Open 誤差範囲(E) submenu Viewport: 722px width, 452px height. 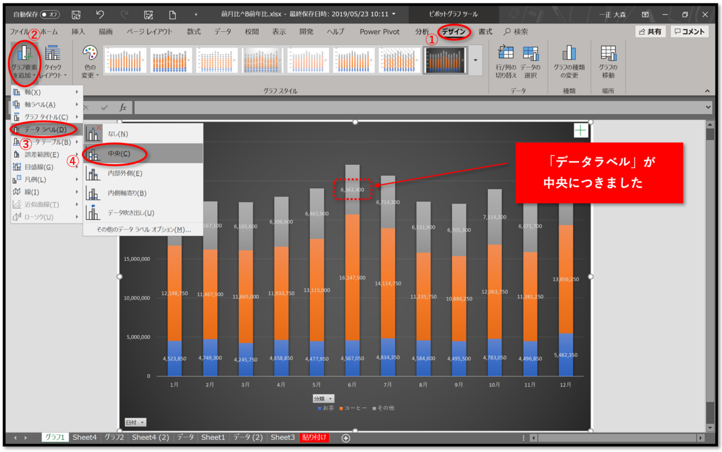pyautogui.click(x=46, y=154)
